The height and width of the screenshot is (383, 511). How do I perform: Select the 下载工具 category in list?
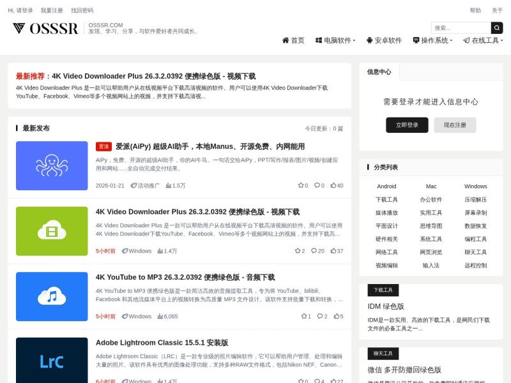pyautogui.click(x=386, y=200)
